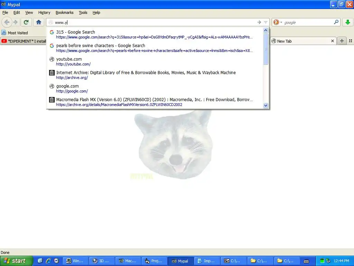354x266 pixels.
Task: Launch Windows Media Player from quick launch
Action: pyautogui.click(x=56, y=261)
